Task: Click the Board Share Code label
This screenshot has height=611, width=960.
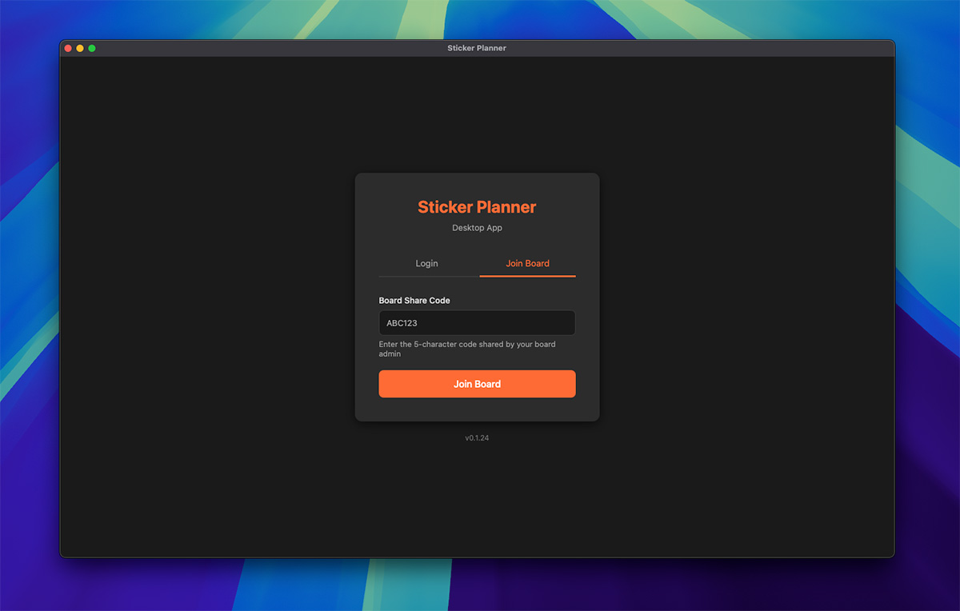Action: (x=414, y=300)
